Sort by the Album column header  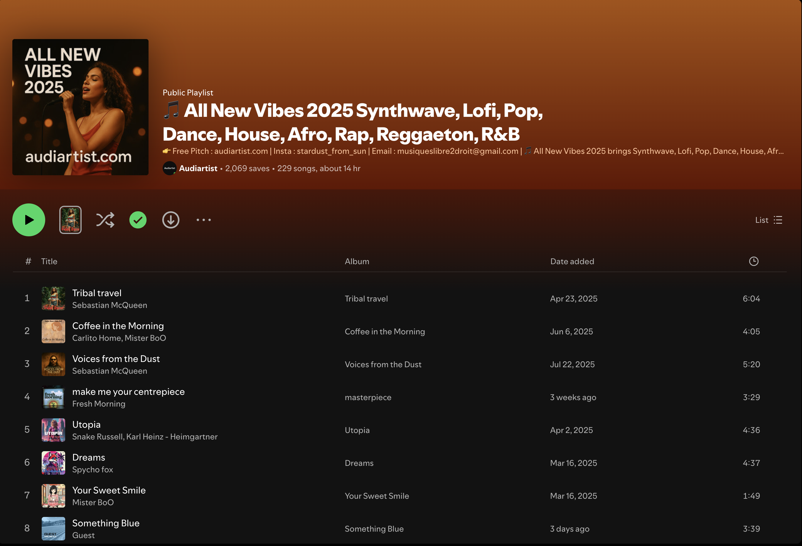[x=357, y=261]
